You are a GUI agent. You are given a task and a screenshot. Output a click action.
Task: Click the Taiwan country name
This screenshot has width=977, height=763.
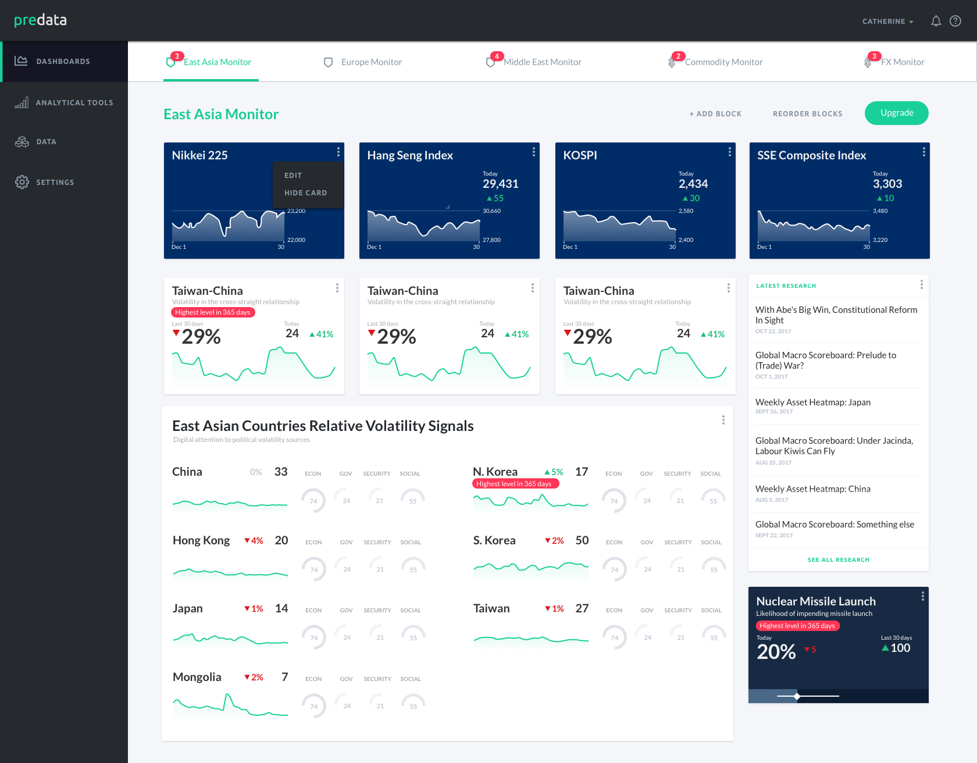[491, 608]
